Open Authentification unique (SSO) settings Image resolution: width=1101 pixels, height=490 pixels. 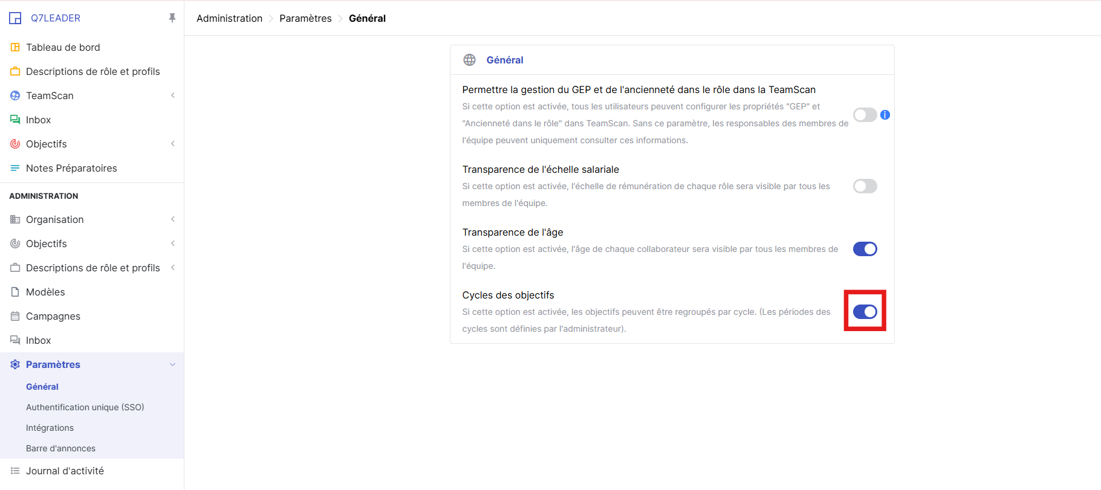85,407
